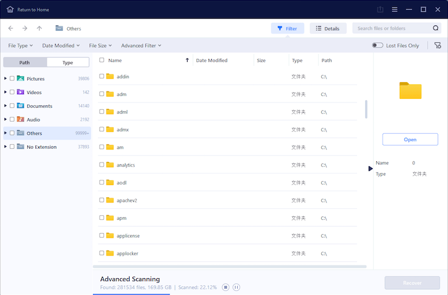Toggle the Lost Files Only switch
Image resolution: width=448 pixels, height=295 pixels.
pyautogui.click(x=377, y=45)
